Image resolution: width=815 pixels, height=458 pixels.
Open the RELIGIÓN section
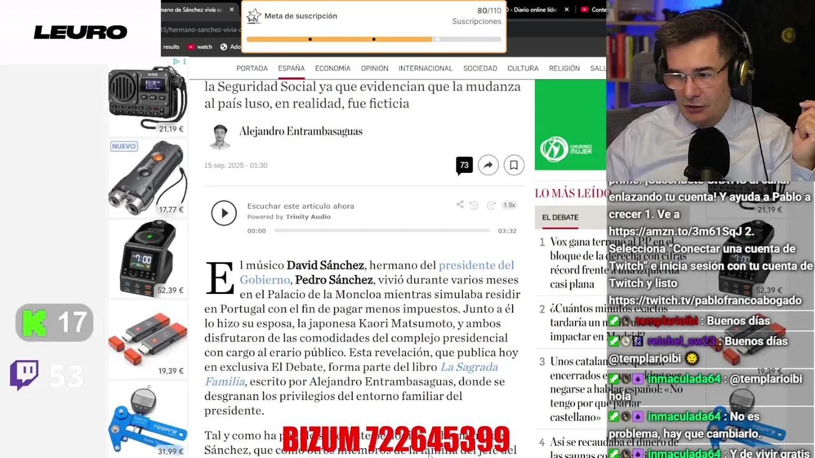564,68
